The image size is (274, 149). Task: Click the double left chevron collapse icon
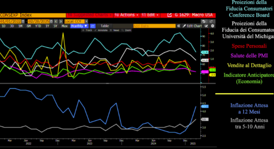pyautogui.click(x=179, y=26)
